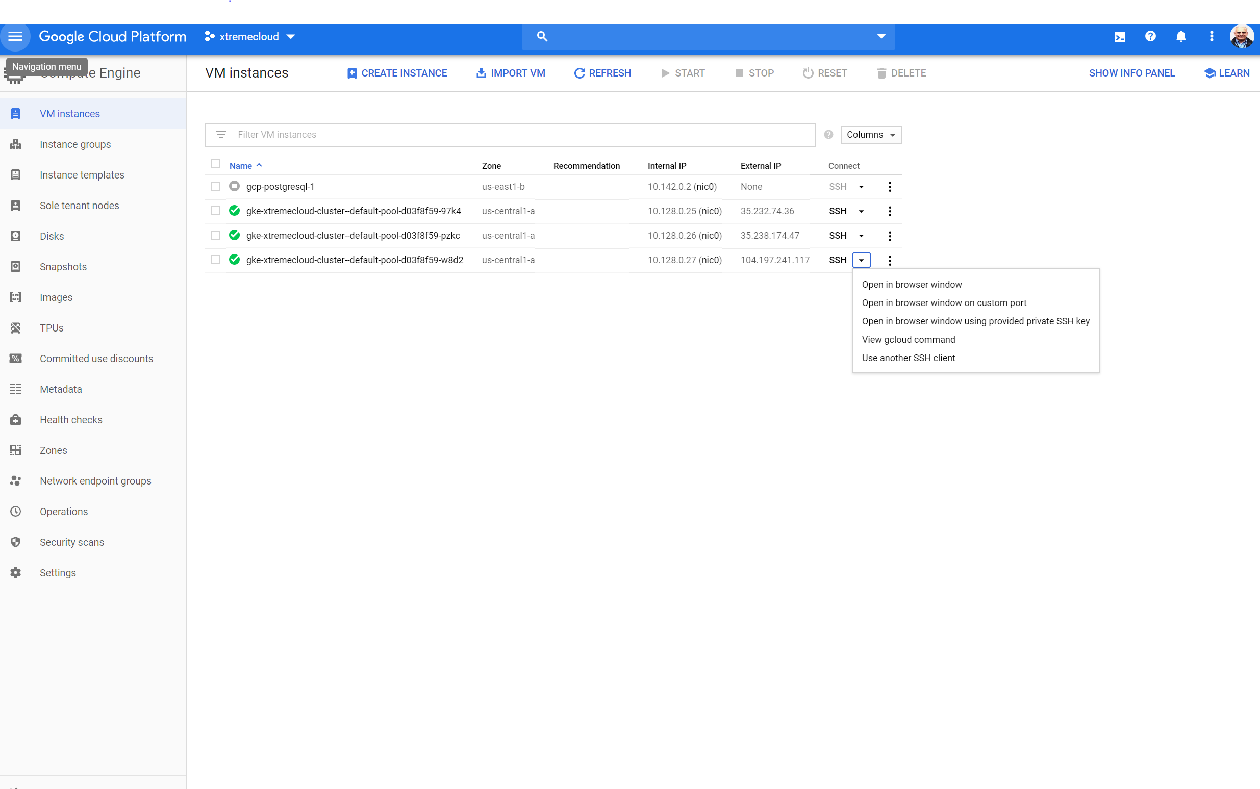Collapse SSH dropdown for instance ending w8d2
Image resolution: width=1260 pixels, height=789 pixels.
click(x=861, y=261)
